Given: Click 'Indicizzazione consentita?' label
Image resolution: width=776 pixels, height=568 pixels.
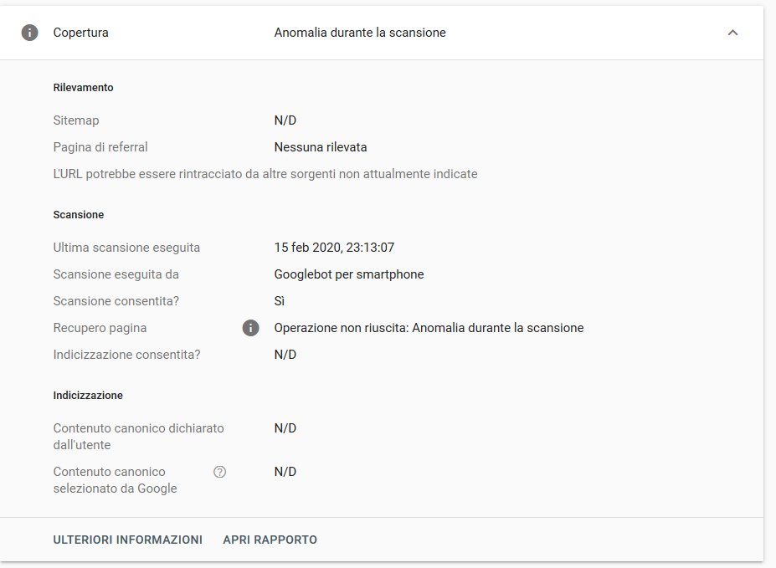Looking at the screenshot, I should (126, 355).
